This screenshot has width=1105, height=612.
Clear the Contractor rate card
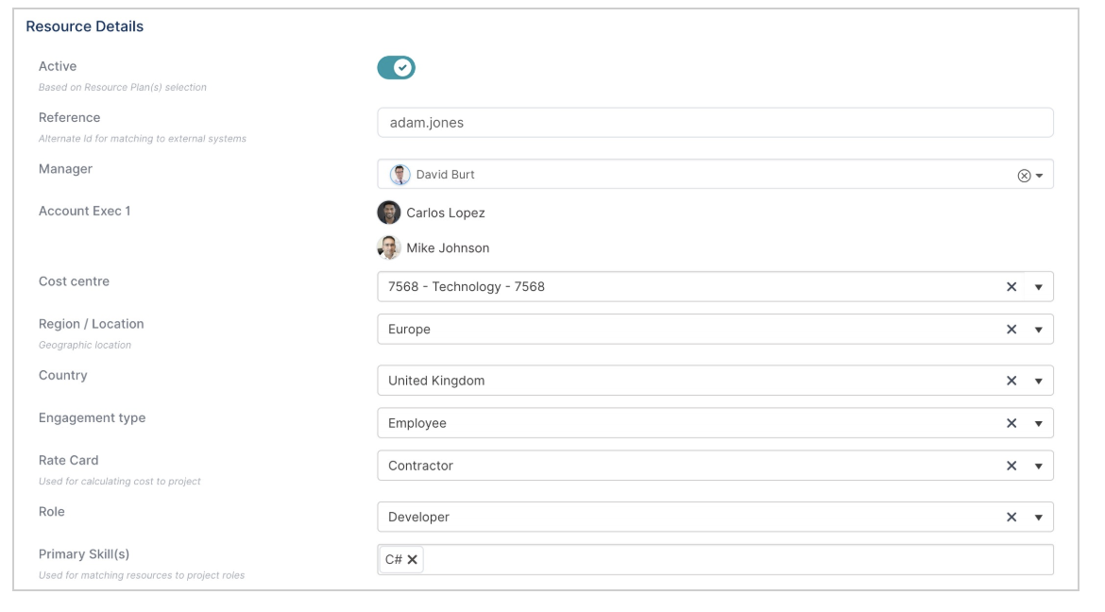tap(1011, 466)
